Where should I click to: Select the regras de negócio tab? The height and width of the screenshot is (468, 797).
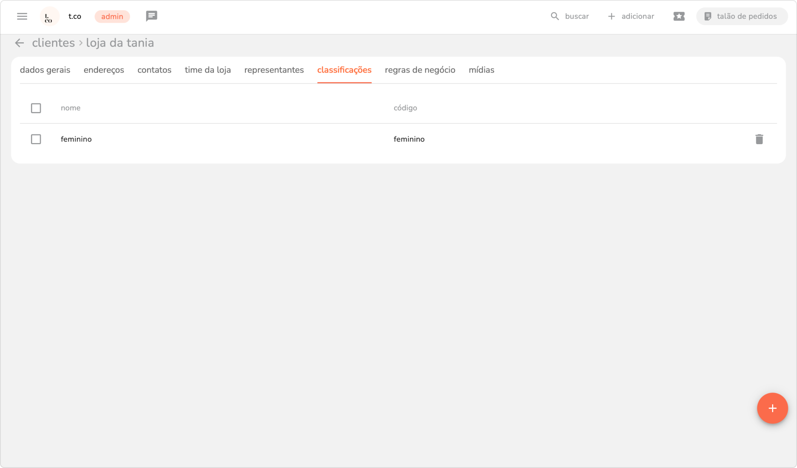click(420, 70)
